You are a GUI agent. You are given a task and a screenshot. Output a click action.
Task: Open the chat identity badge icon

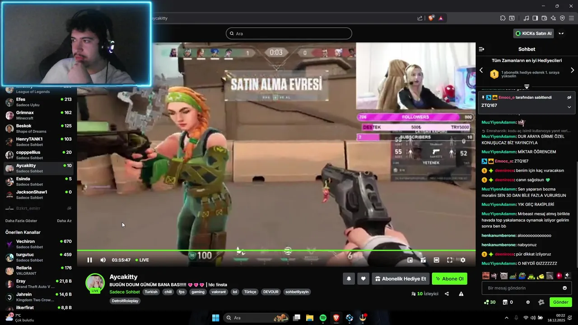point(541,302)
